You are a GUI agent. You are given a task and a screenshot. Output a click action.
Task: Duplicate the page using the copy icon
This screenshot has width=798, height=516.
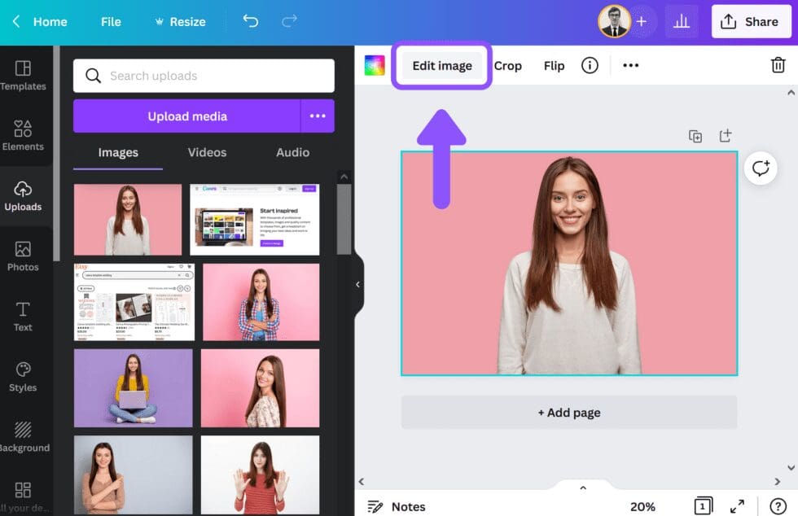tap(696, 136)
